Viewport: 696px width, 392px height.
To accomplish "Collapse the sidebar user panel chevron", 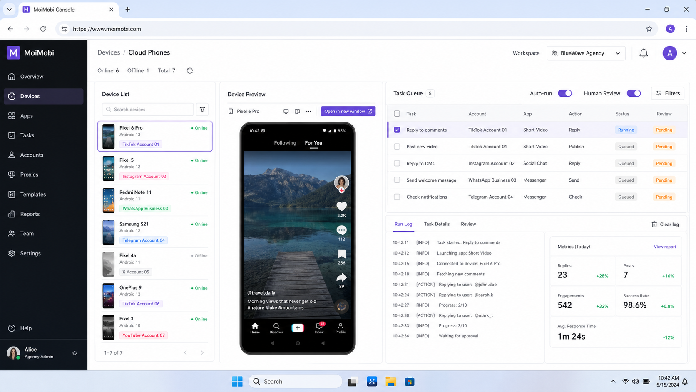I will coord(75,353).
